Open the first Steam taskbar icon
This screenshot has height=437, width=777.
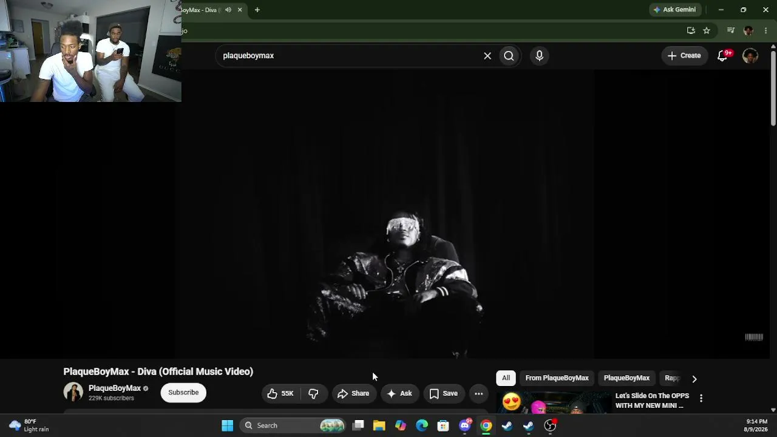point(507,425)
